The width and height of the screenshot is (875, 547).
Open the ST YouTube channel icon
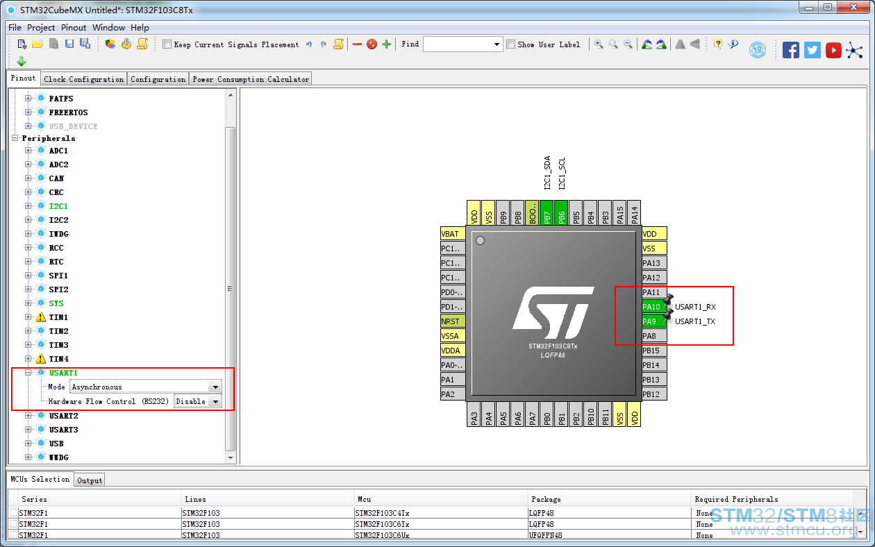[833, 50]
